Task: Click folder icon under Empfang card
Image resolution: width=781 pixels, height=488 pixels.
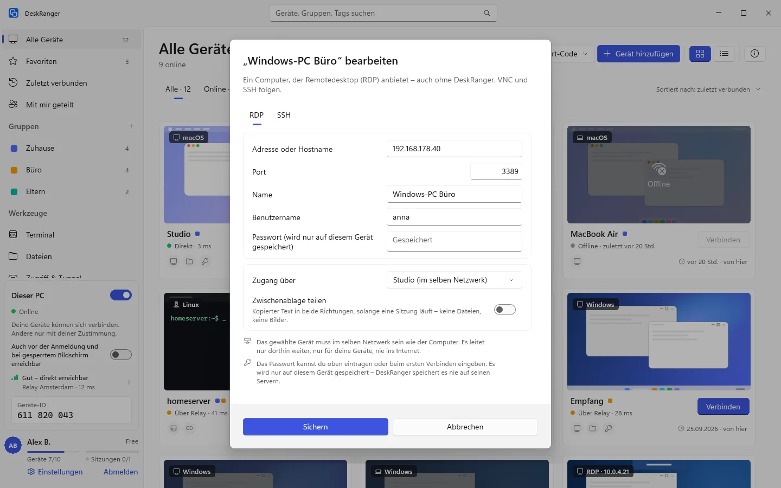Action: [593, 428]
